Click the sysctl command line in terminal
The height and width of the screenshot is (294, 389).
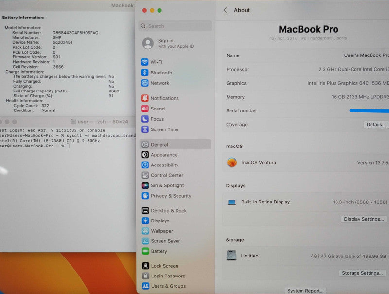click(x=68, y=136)
